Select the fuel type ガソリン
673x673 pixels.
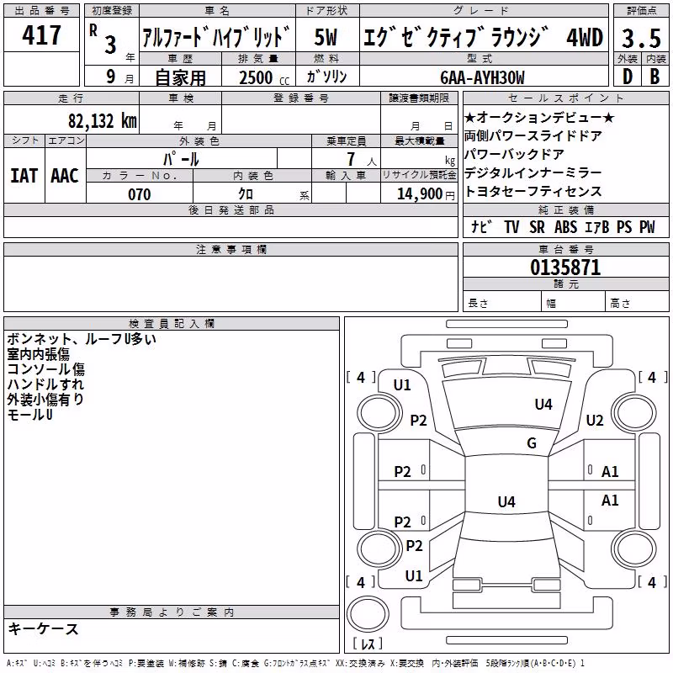(x=326, y=77)
